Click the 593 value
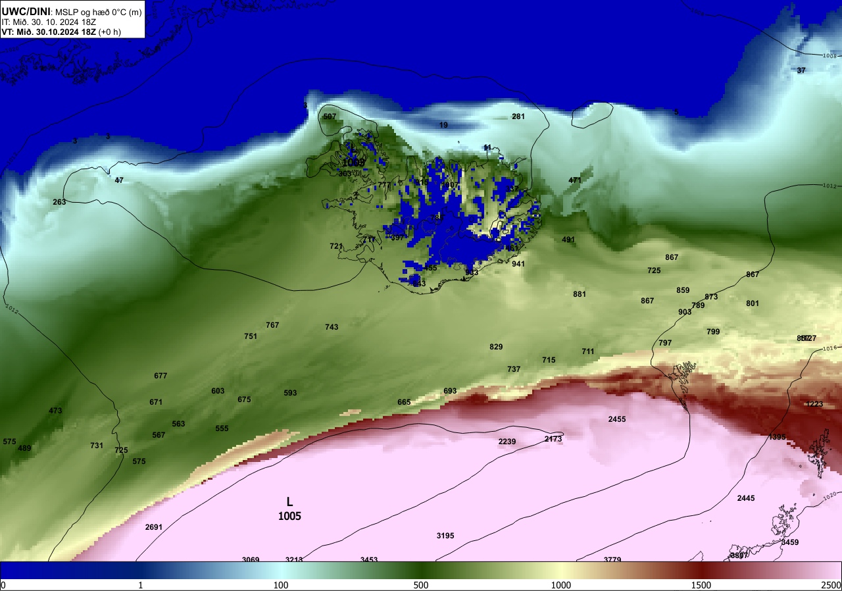 click(290, 393)
